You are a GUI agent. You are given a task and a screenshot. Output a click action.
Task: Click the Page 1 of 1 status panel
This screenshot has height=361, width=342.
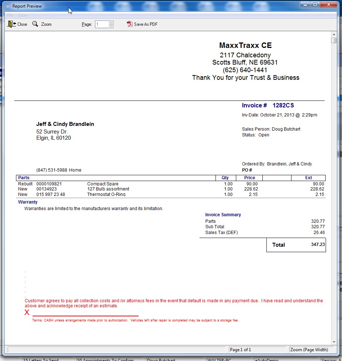(257, 349)
